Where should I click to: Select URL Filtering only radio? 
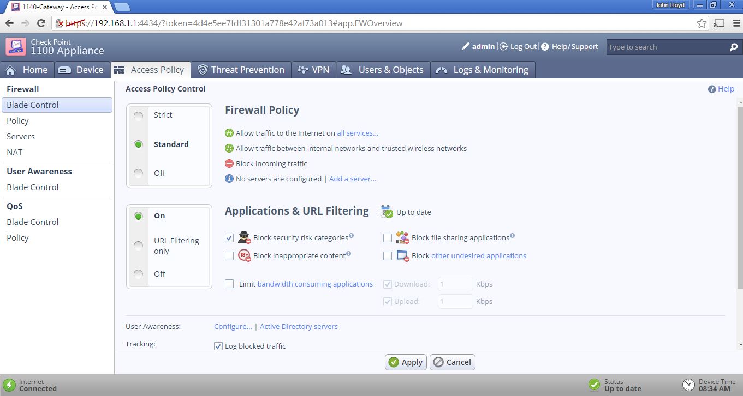(x=139, y=246)
